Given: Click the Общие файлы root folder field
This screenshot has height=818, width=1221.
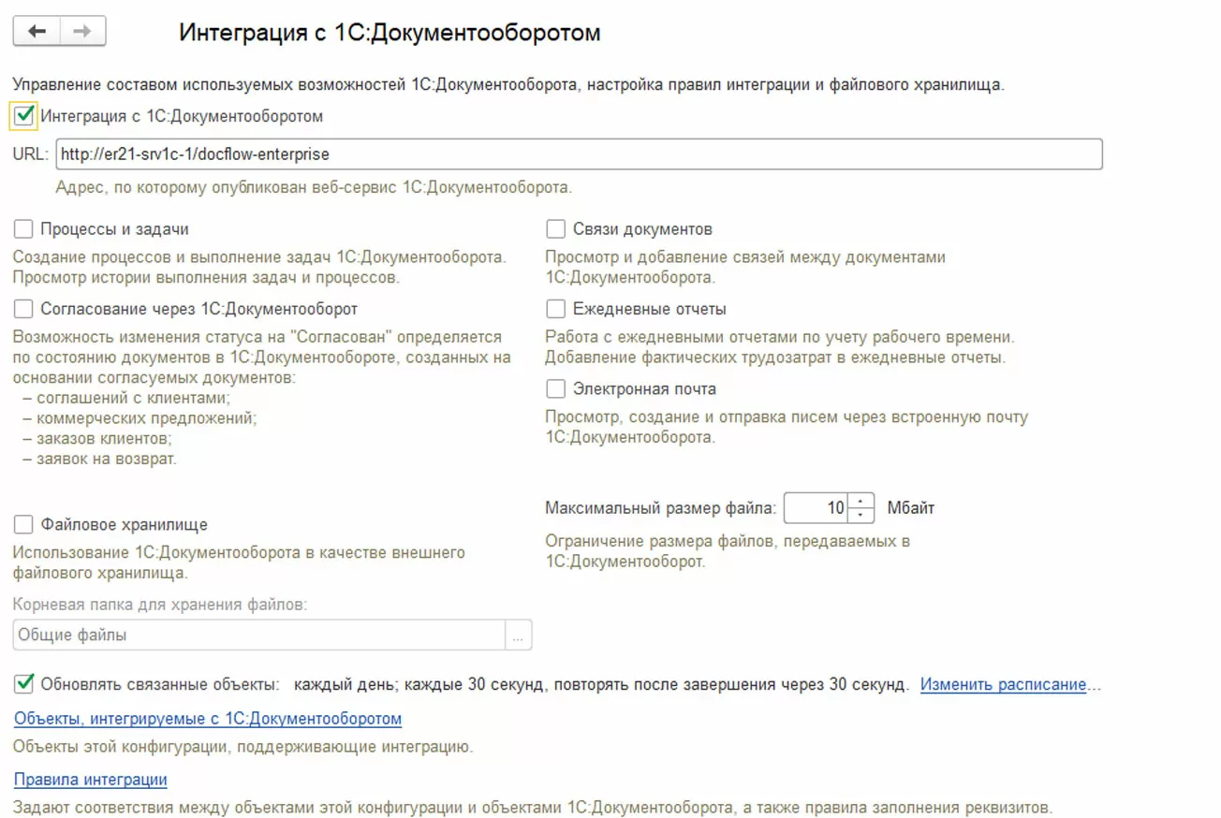Looking at the screenshot, I should pyautogui.click(x=259, y=635).
